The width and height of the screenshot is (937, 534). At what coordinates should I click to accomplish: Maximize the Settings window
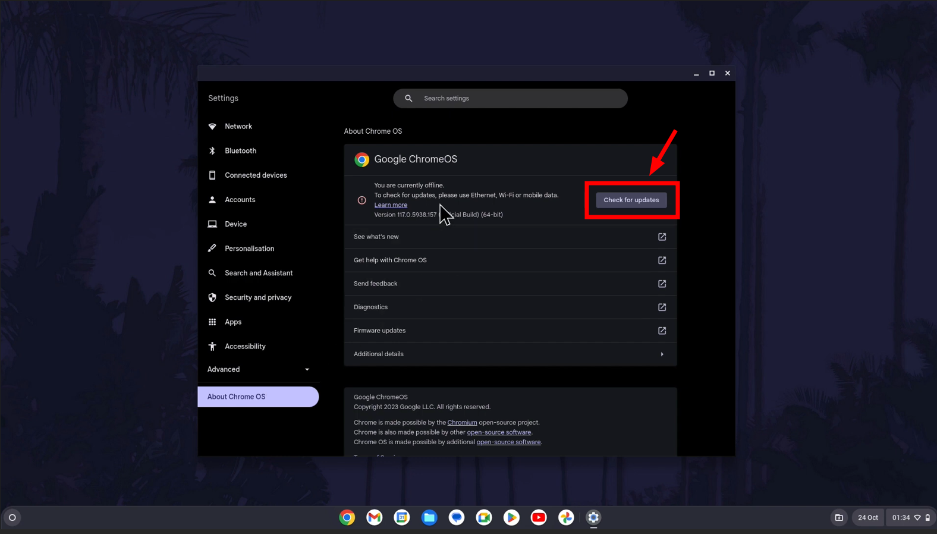click(x=712, y=73)
